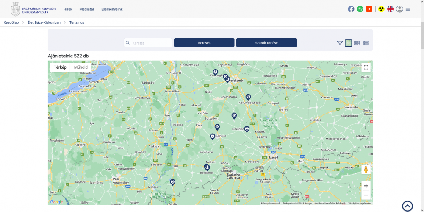Open the Eseményeink menu item

(x=112, y=9)
